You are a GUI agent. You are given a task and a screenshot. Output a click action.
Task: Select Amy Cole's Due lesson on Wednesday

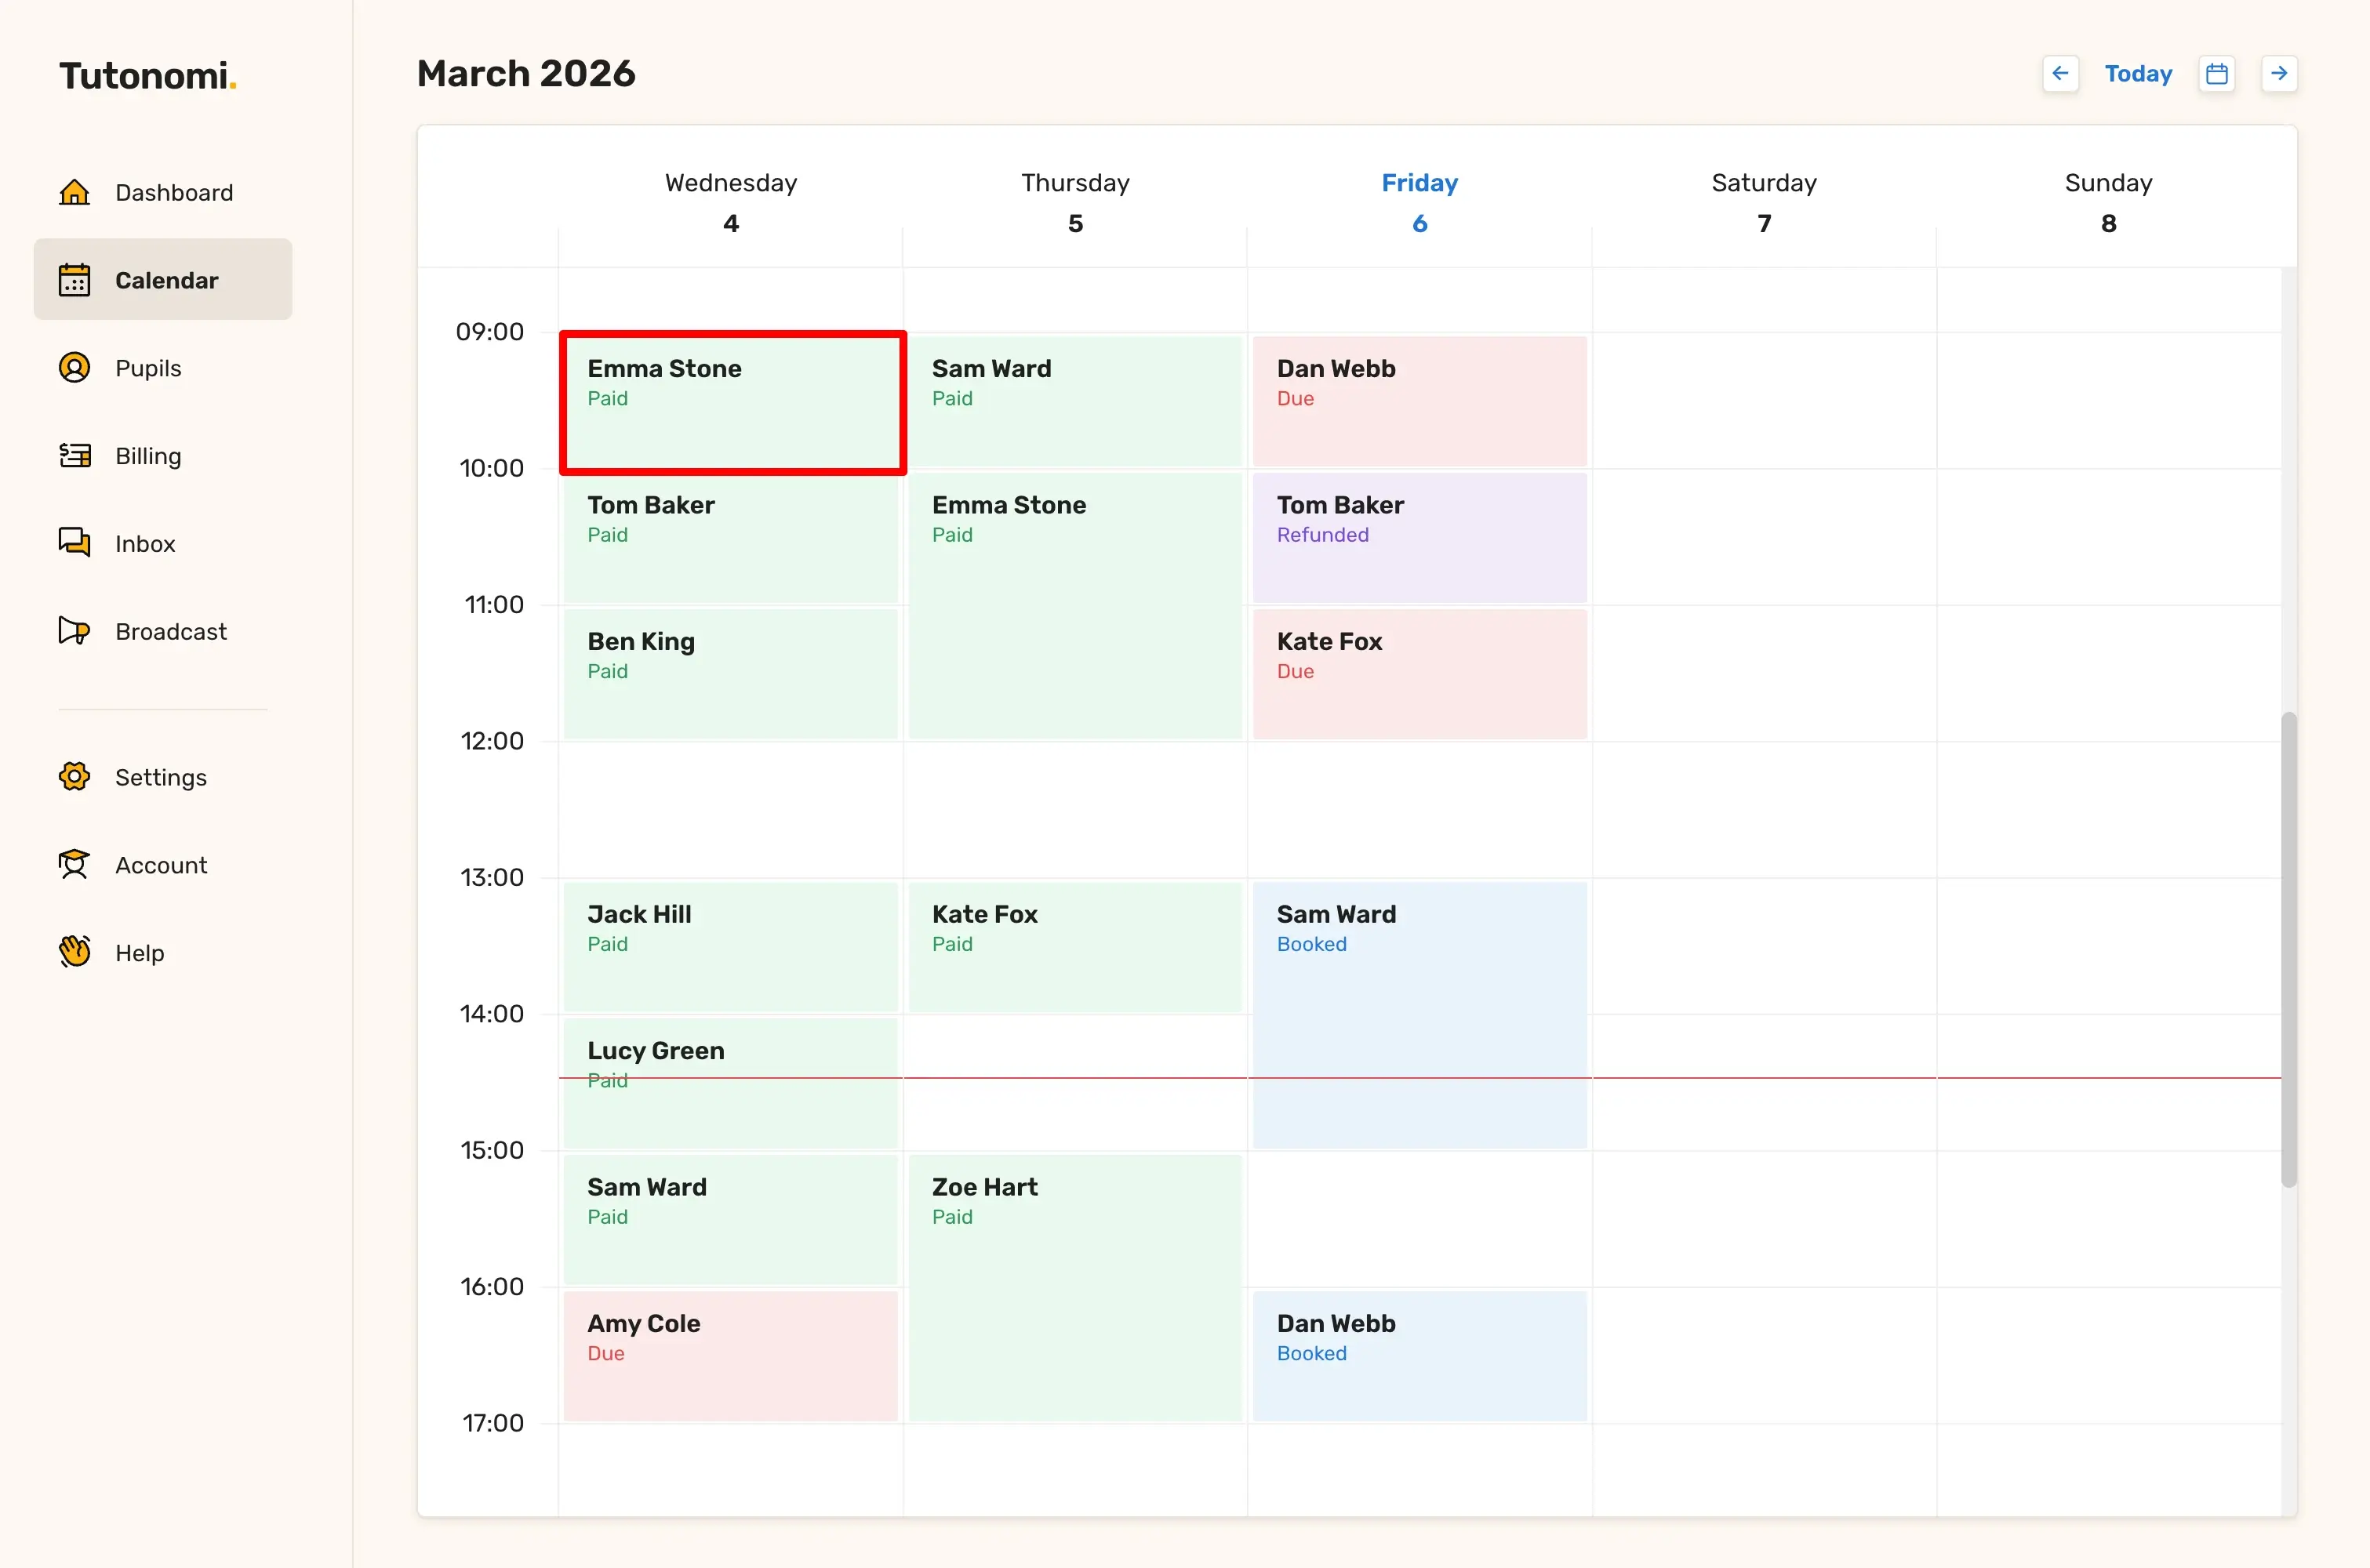pos(730,1356)
